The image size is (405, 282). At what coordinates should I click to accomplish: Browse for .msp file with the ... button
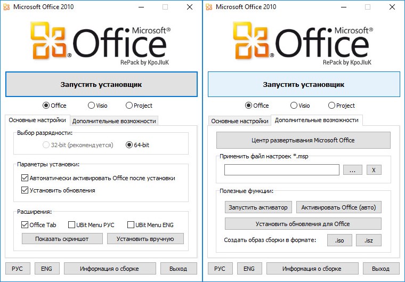352,170
